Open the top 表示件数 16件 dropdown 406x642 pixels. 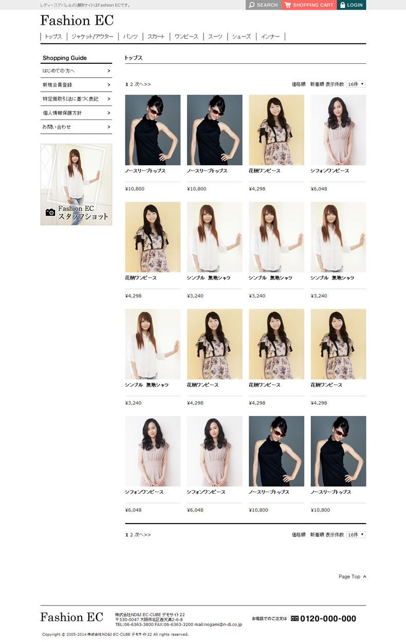[356, 84]
